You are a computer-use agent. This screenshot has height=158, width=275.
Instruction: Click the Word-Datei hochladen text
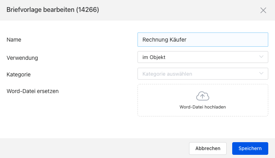pos(202,107)
